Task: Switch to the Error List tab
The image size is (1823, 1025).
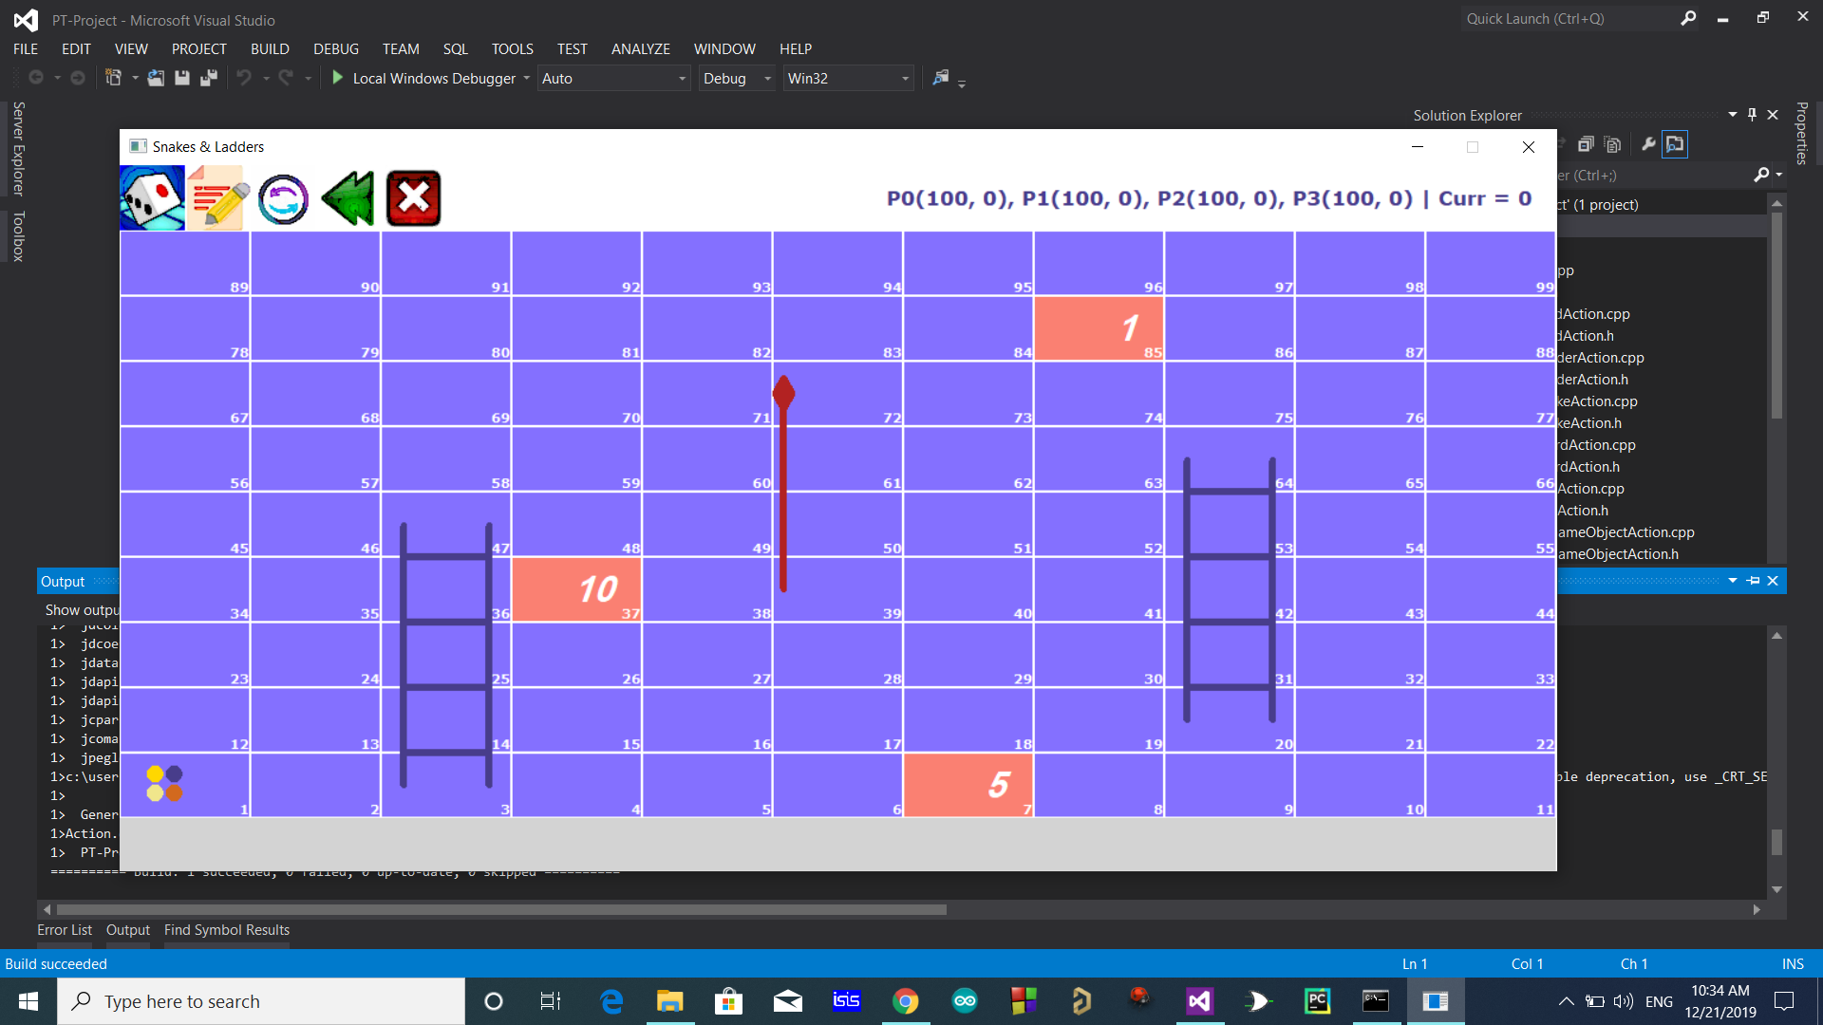Action: coord(65,930)
